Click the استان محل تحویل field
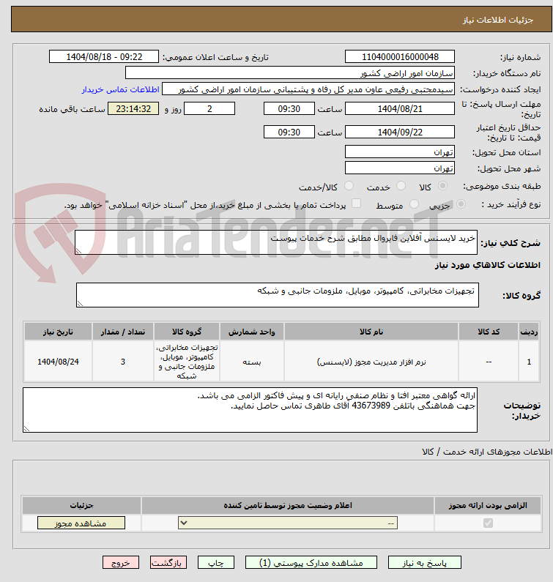This screenshot has height=582, width=553. [x=400, y=152]
